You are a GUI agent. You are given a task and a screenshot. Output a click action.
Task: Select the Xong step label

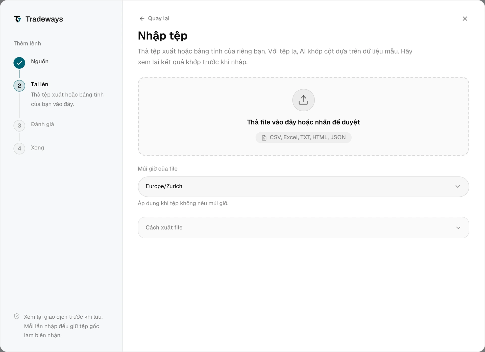(x=37, y=147)
